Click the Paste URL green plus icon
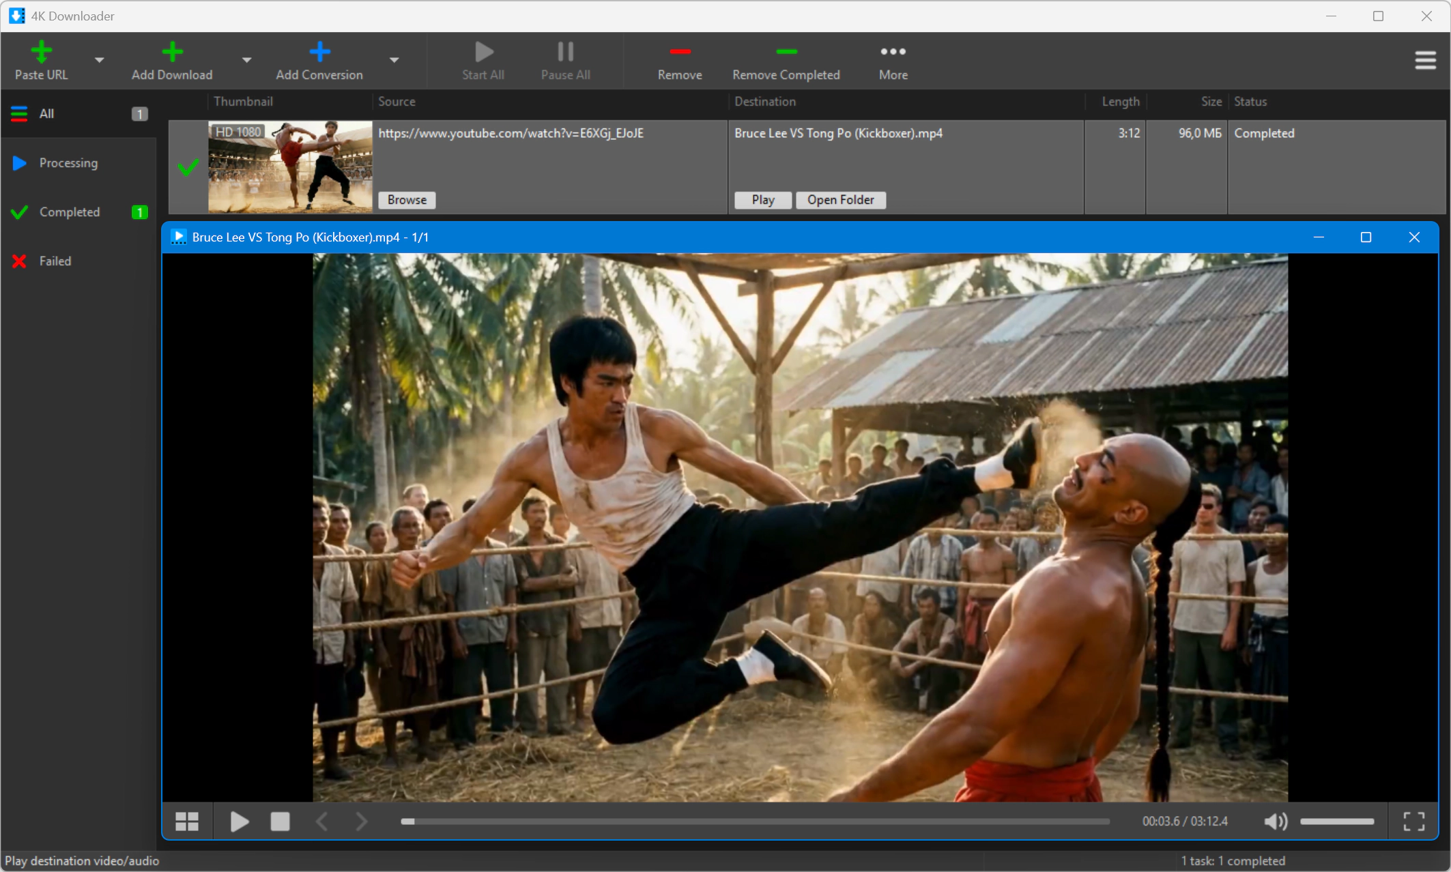 point(42,51)
